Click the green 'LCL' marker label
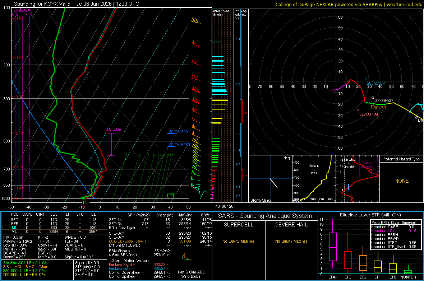Viewport: 424px width, 281px height. (171, 196)
